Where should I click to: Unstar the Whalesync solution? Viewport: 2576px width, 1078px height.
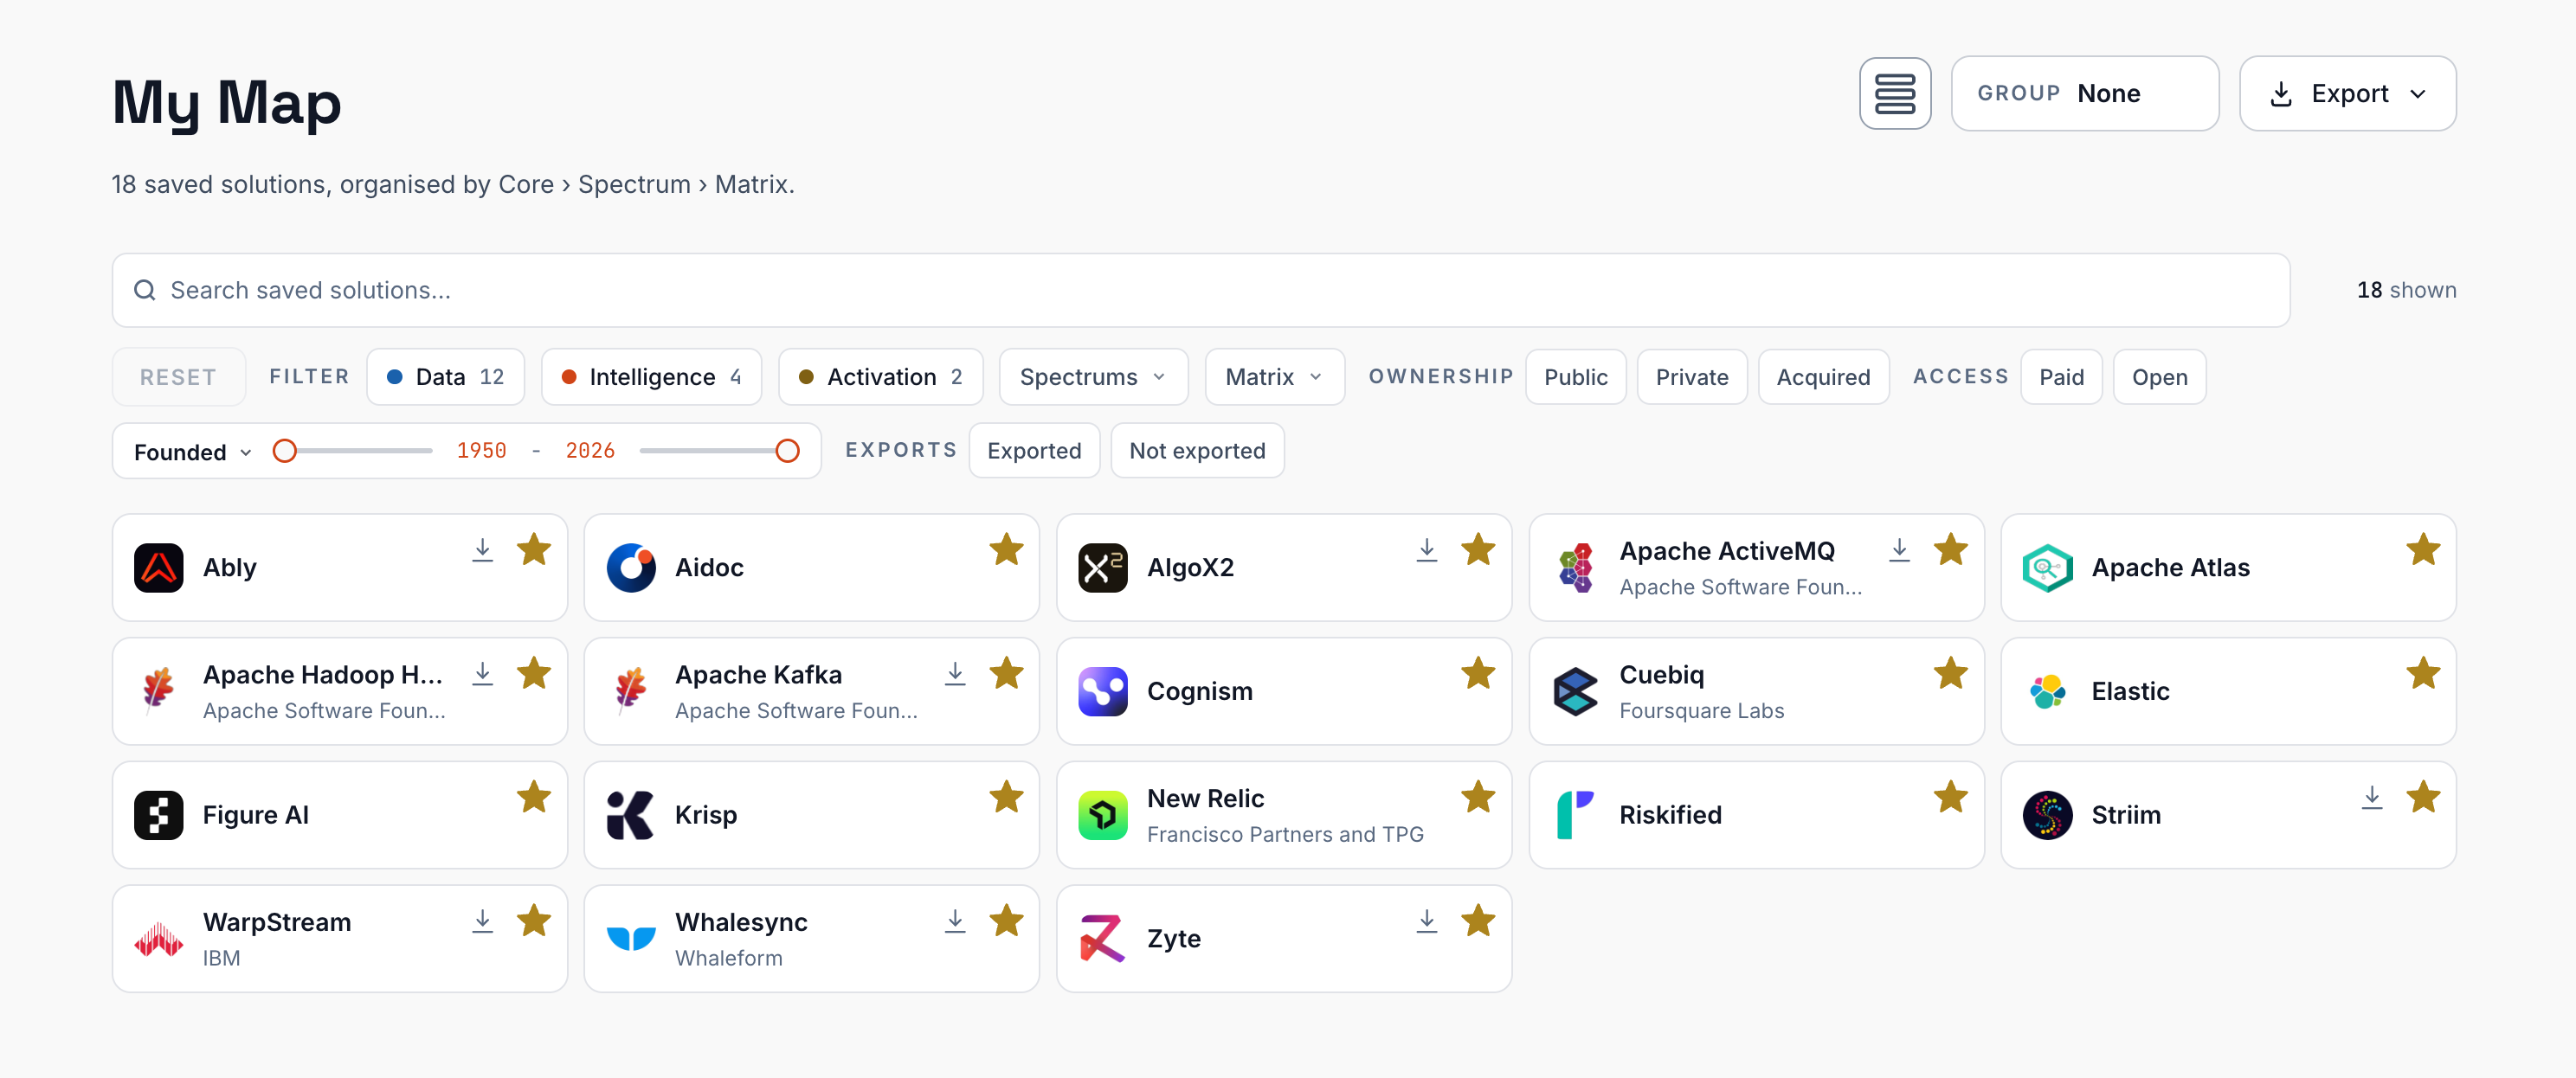tap(1006, 922)
